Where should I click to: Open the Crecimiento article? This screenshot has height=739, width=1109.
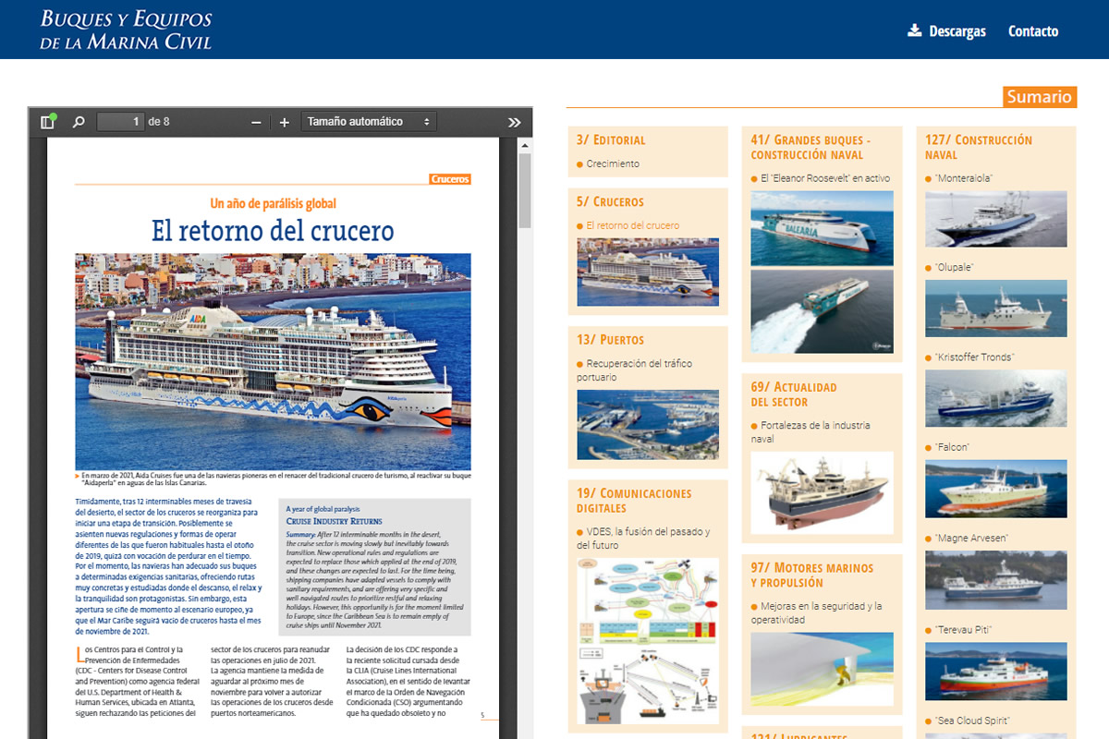613,164
